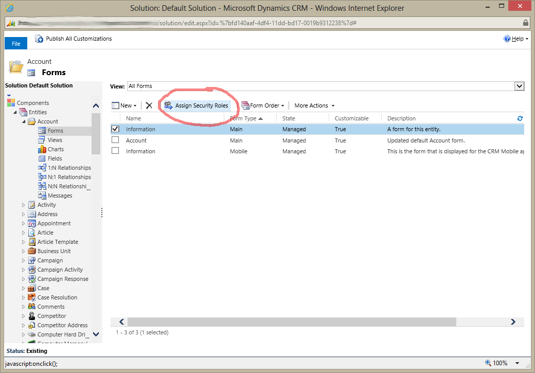Select the Computer Hard Drive entity

click(61, 334)
